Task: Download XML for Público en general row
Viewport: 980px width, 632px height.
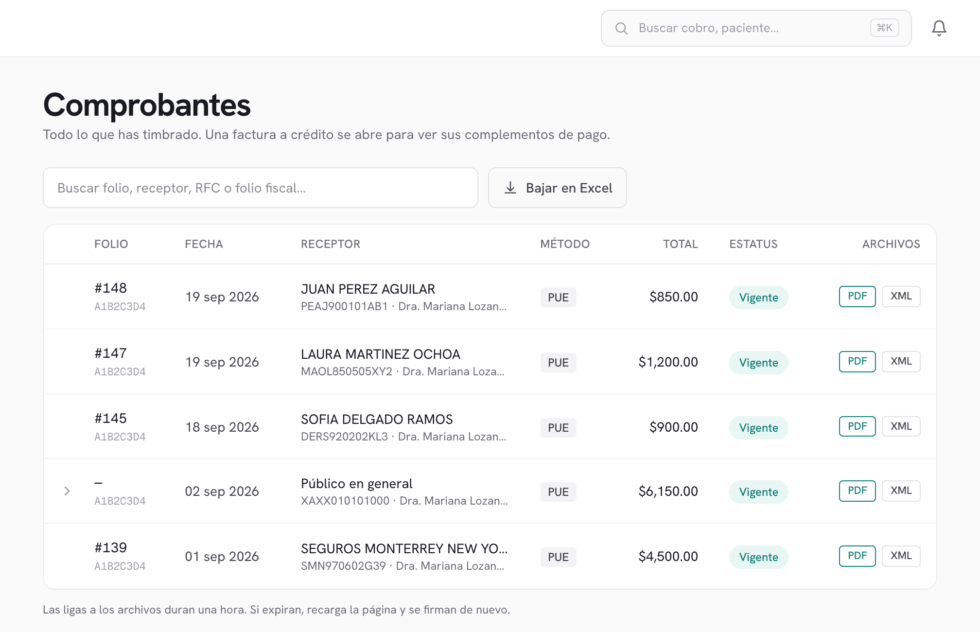Action: [x=901, y=491]
